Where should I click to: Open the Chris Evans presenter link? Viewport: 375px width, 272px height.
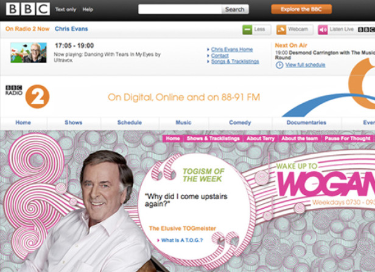[x=71, y=29]
